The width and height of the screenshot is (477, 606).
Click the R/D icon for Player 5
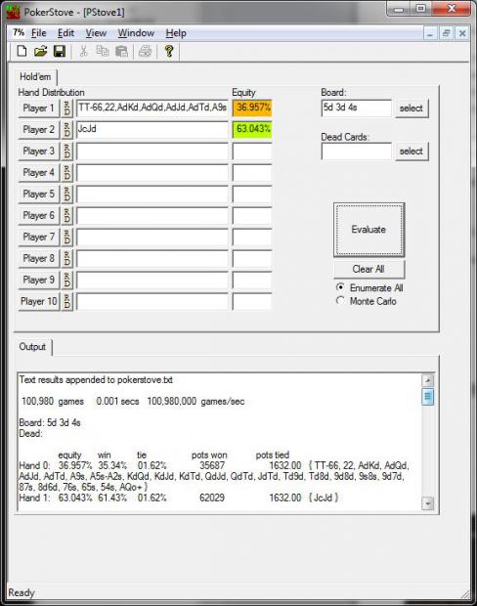point(66,194)
